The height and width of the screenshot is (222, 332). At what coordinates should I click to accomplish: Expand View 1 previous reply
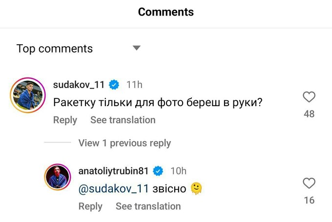point(124,143)
